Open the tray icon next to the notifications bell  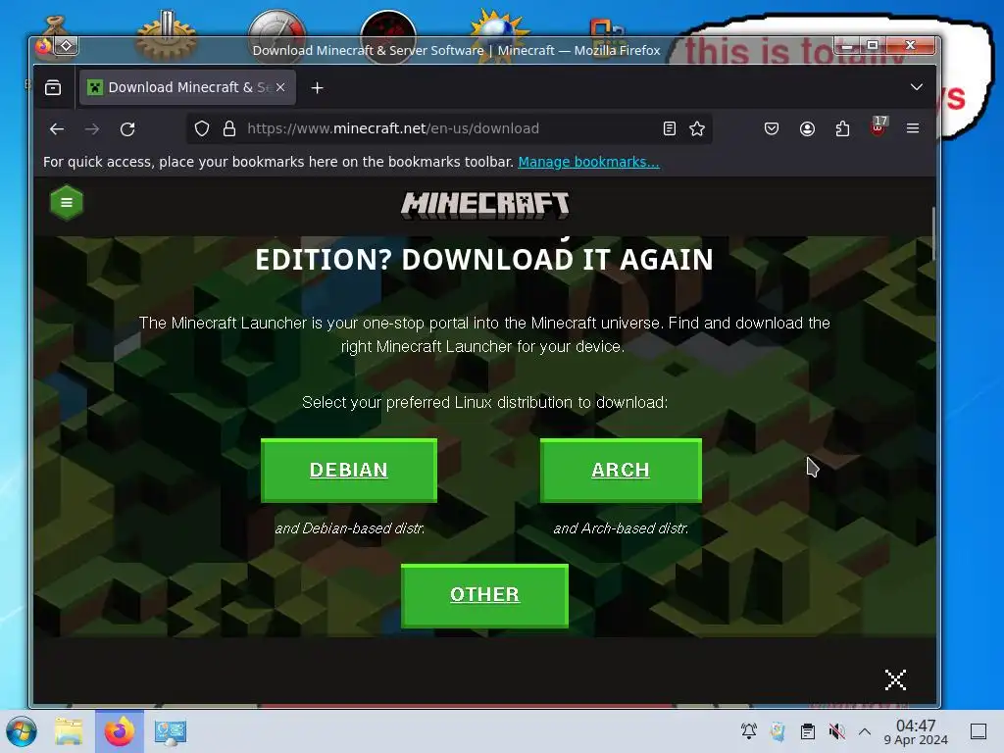[778, 731]
